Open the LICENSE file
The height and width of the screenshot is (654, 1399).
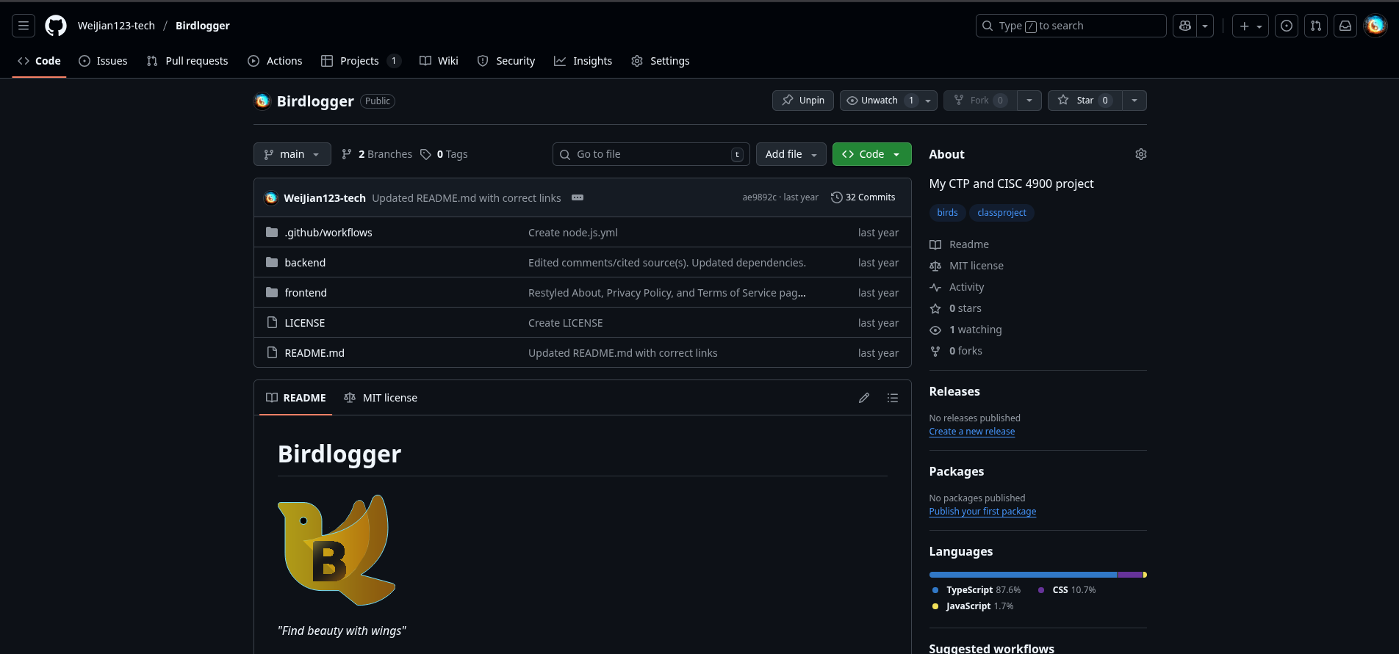click(x=304, y=323)
